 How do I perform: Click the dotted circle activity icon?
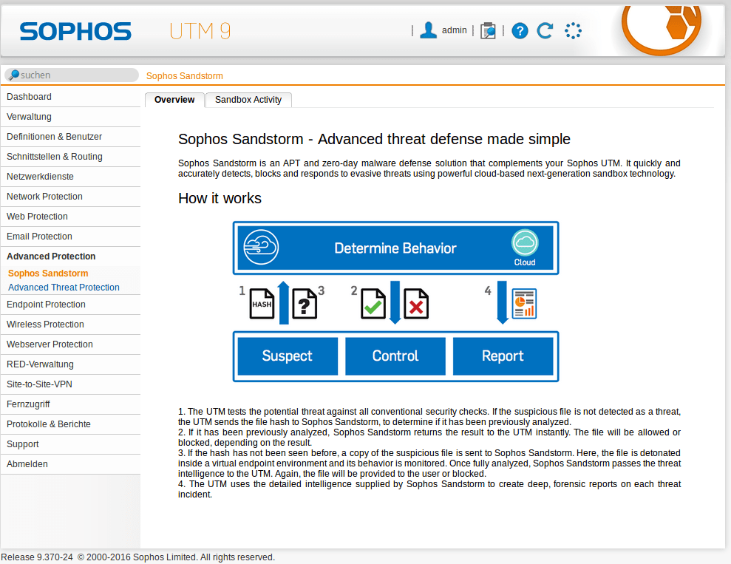pos(573,30)
